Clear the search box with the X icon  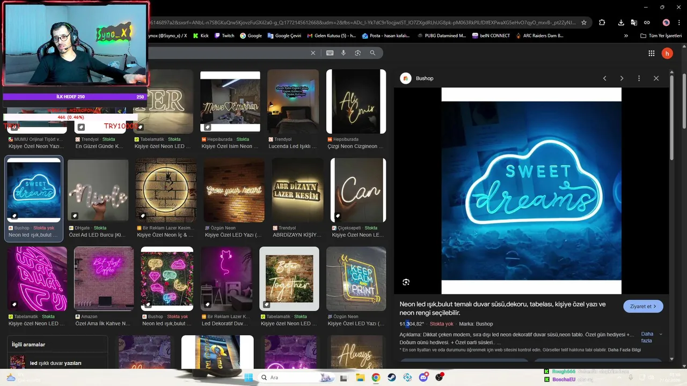[313, 53]
